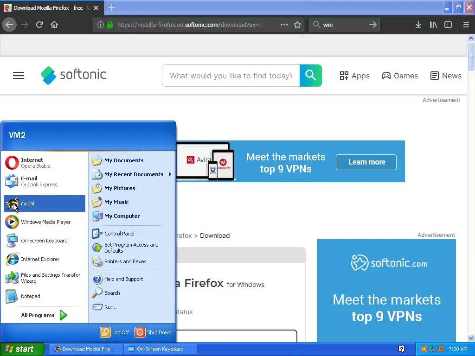Click the Softonic magnifier search button
475x356 pixels.
click(310, 76)
